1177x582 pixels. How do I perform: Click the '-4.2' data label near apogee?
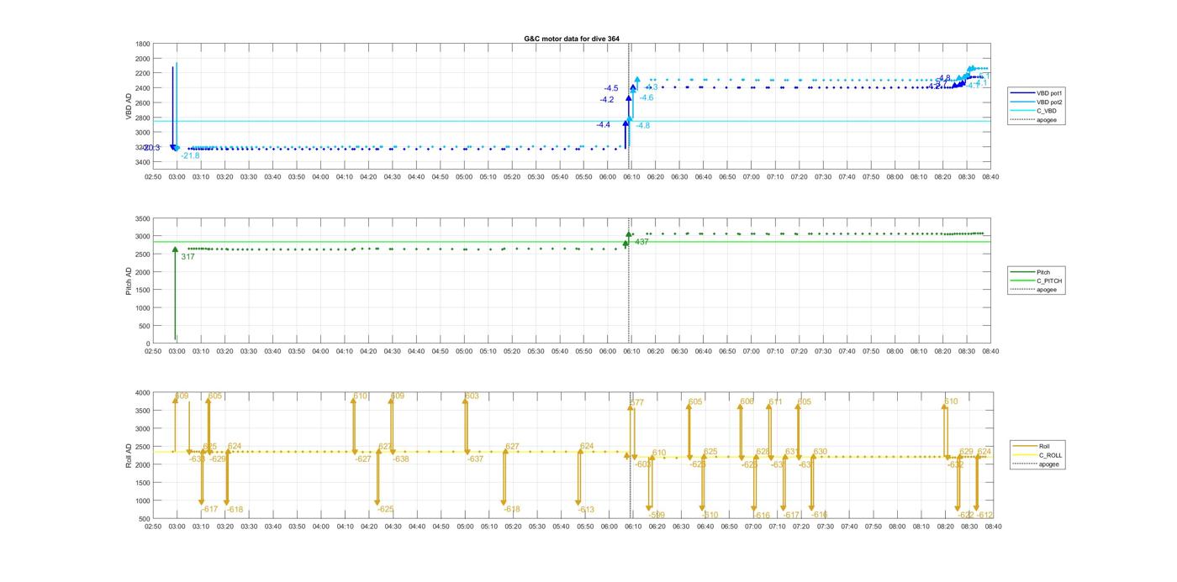click(x=607, y=99)
